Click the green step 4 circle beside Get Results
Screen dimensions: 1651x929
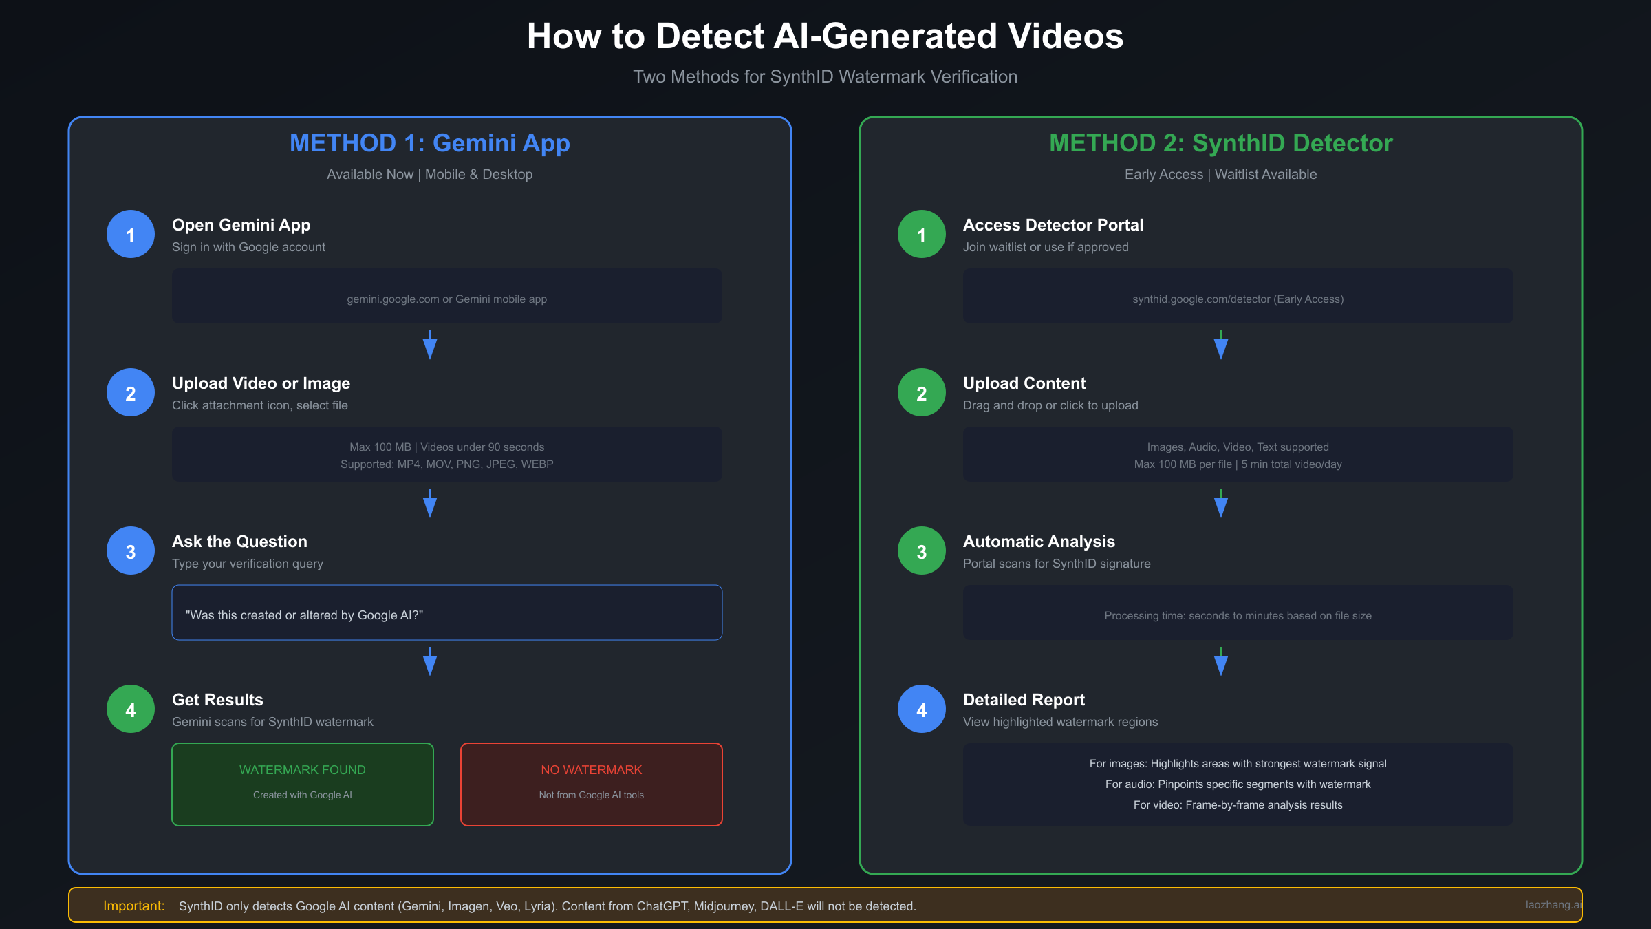129,709
